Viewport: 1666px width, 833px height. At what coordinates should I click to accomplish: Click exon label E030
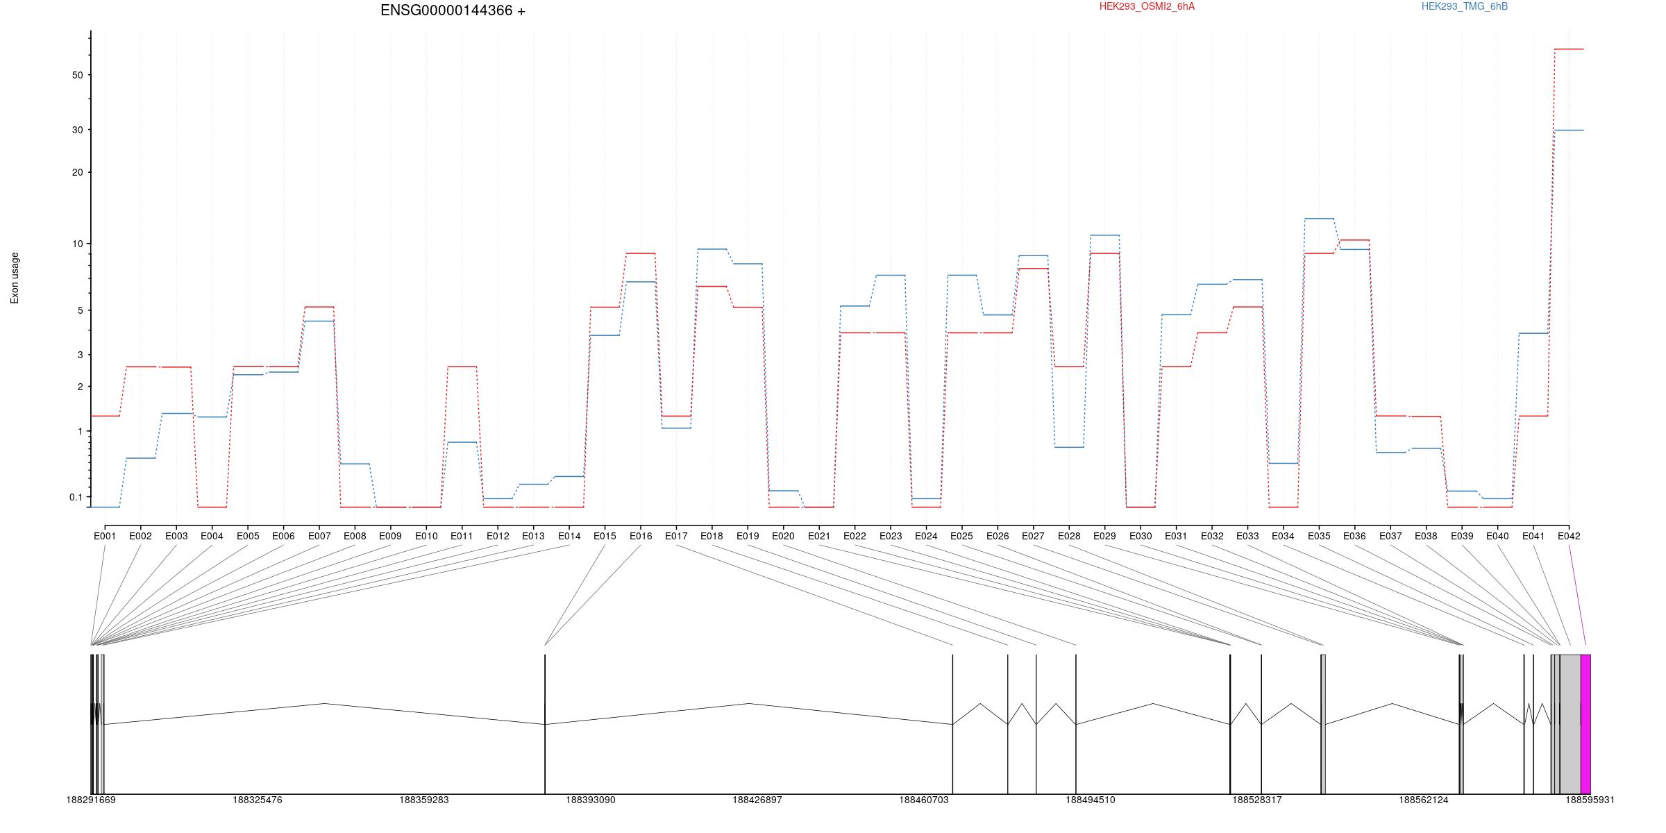tap(1141, 536)
